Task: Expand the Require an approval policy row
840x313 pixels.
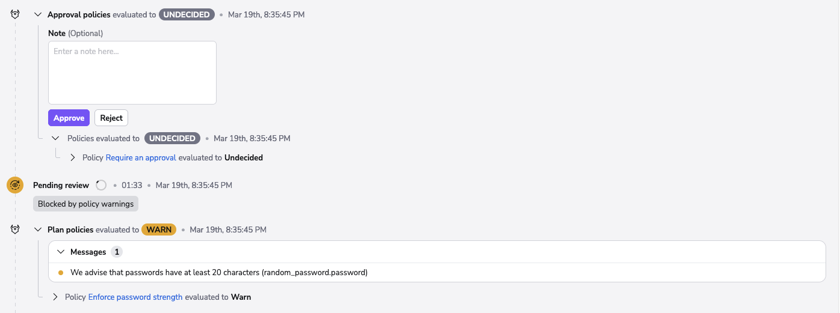Action: tap(73, 157)
